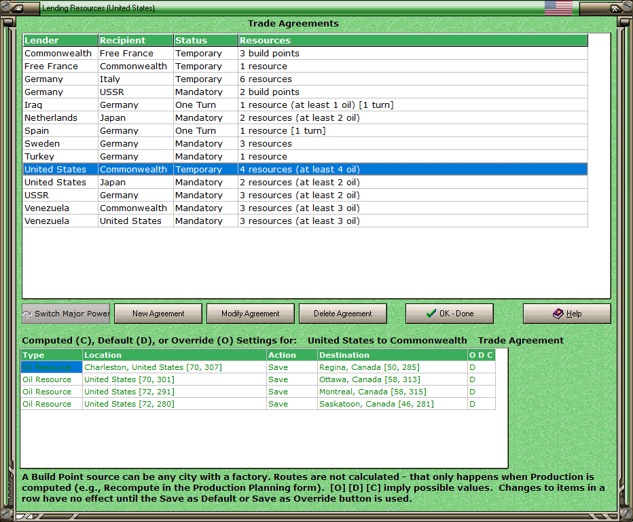Screen dimensions: 633x522
Task: Select the Germany to USSR agreement
Action: click(305, 92)
